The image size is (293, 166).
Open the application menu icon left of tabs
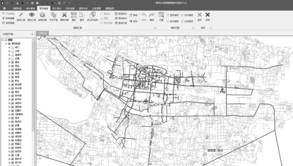click(4, 9)
